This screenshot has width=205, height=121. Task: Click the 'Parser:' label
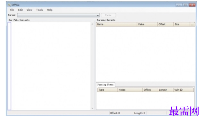[12, 15]
